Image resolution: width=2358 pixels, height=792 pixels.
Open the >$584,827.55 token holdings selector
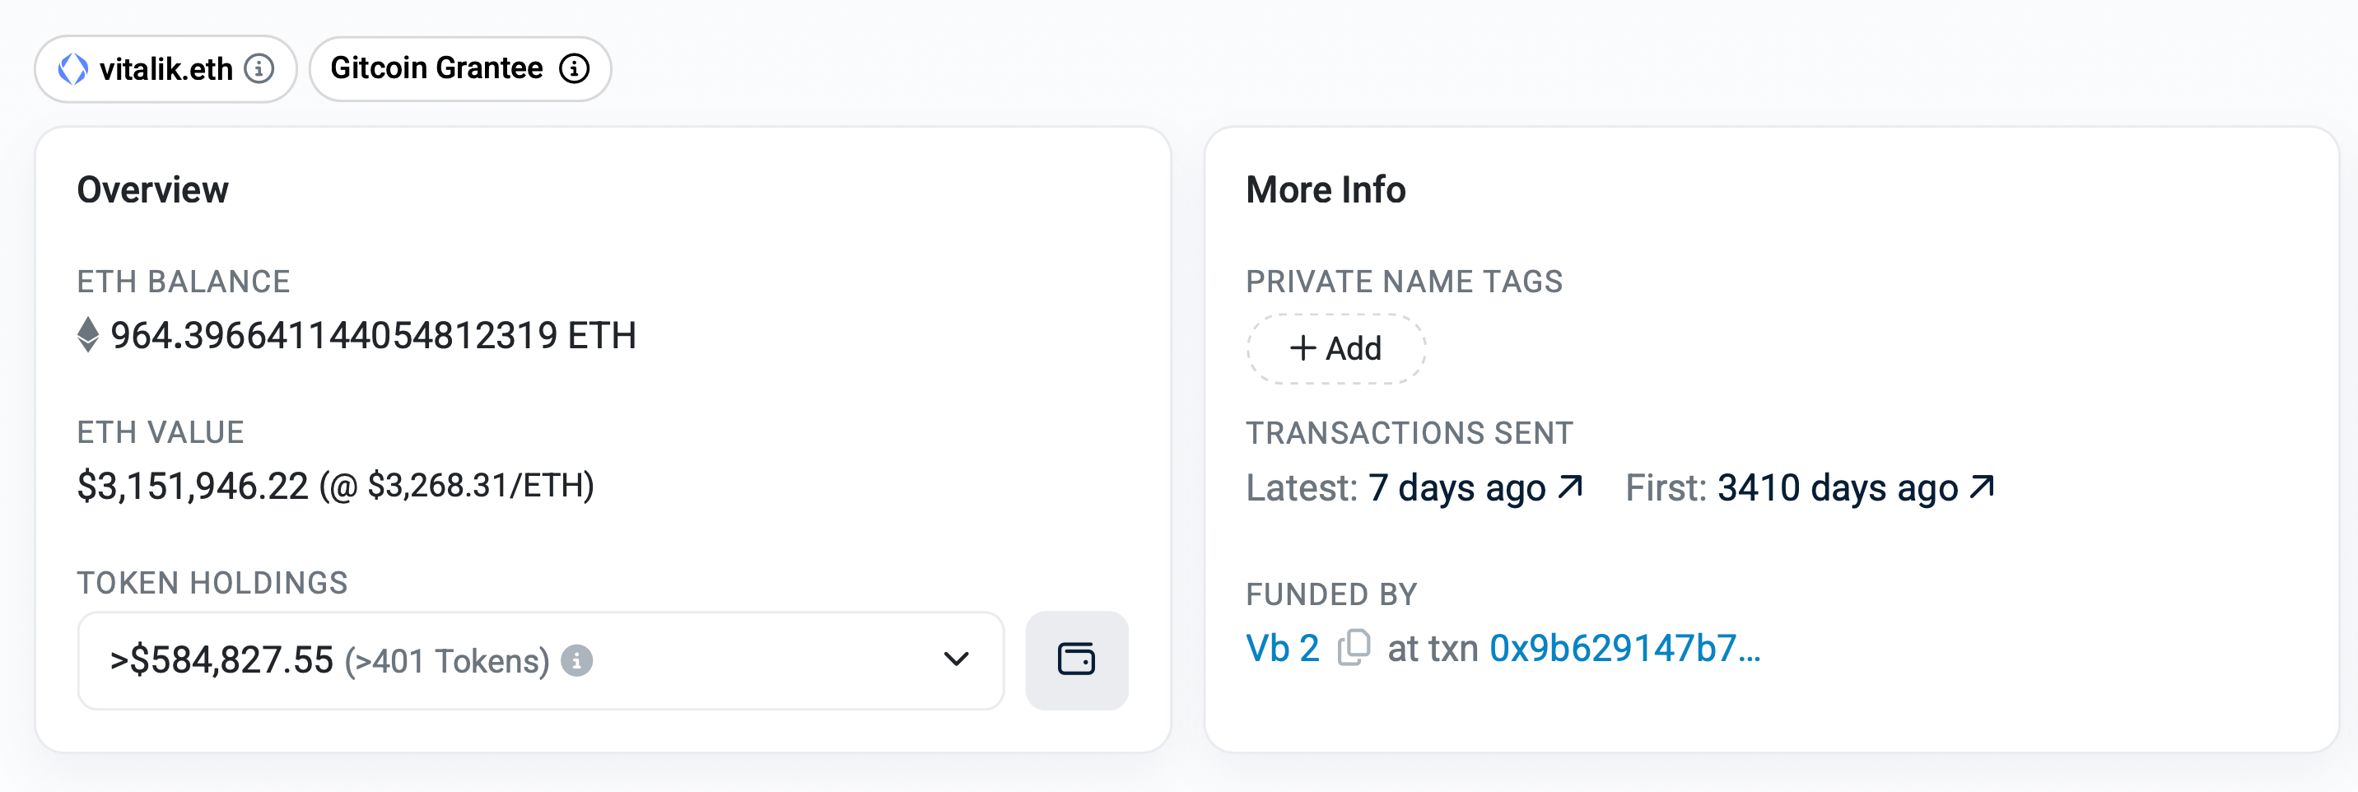pyautogui.click(x=541, y=660)
